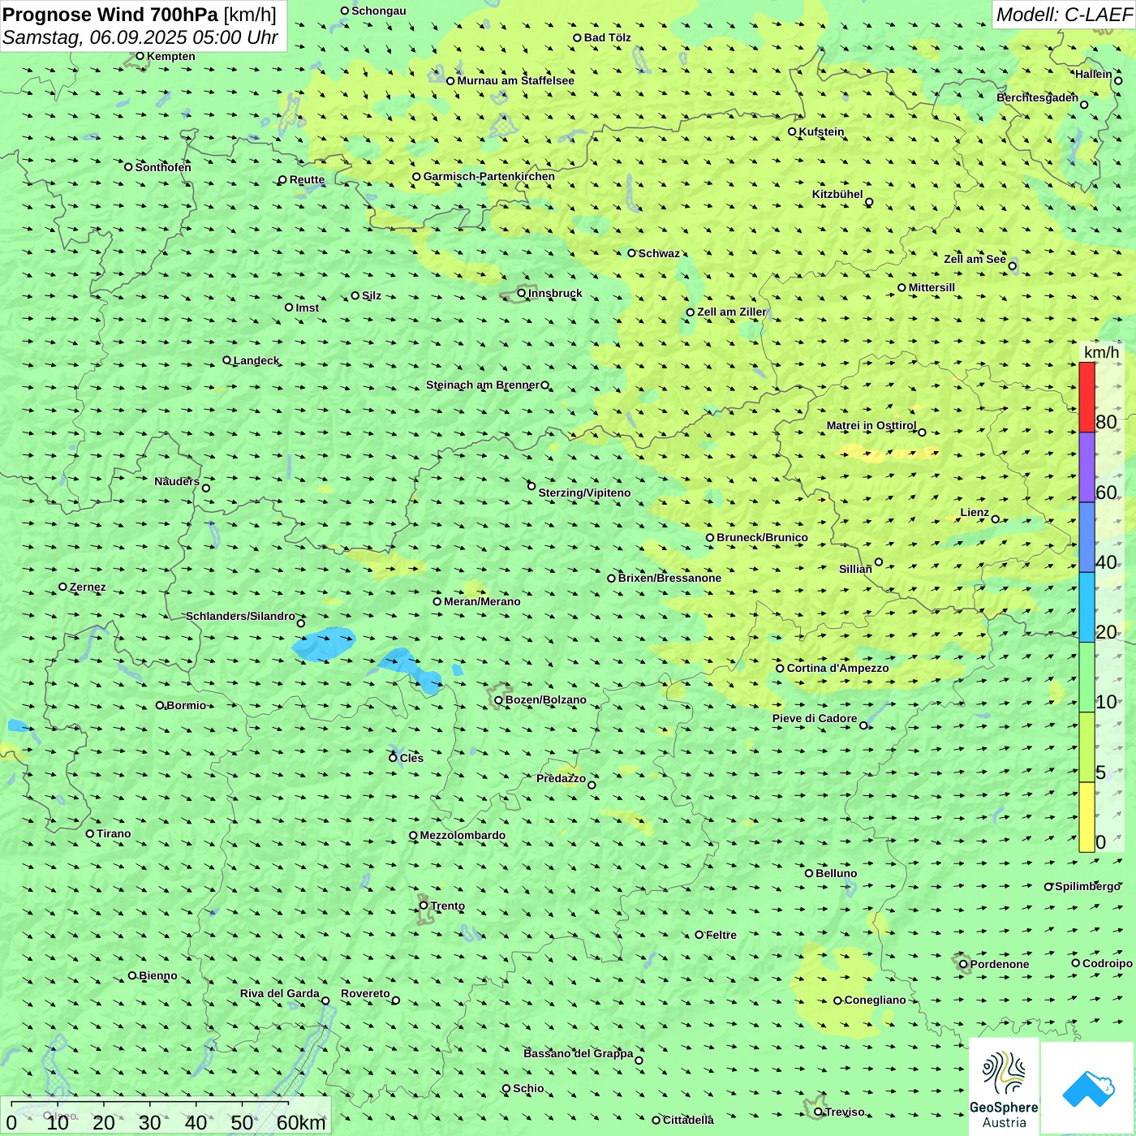The height and width of the screenshot is (1136, 1136).
Task: Click the Mezzolombardo label
Action: point(463,835)
